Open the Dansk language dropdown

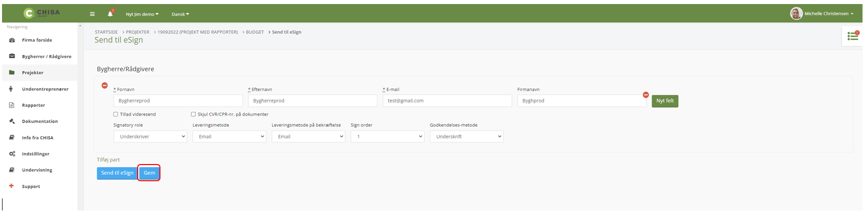click(180, 14)
